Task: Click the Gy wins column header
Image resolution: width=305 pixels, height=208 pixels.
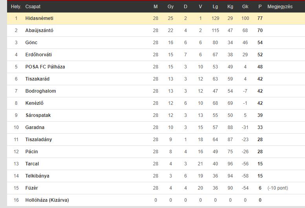Action: click(x=171, y=7)
